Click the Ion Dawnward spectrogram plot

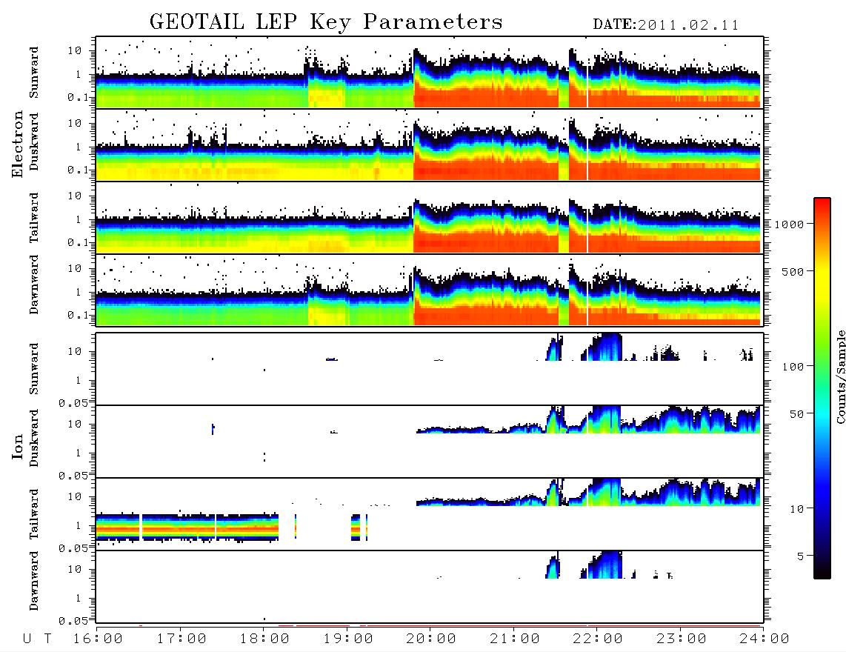[430, 587]
